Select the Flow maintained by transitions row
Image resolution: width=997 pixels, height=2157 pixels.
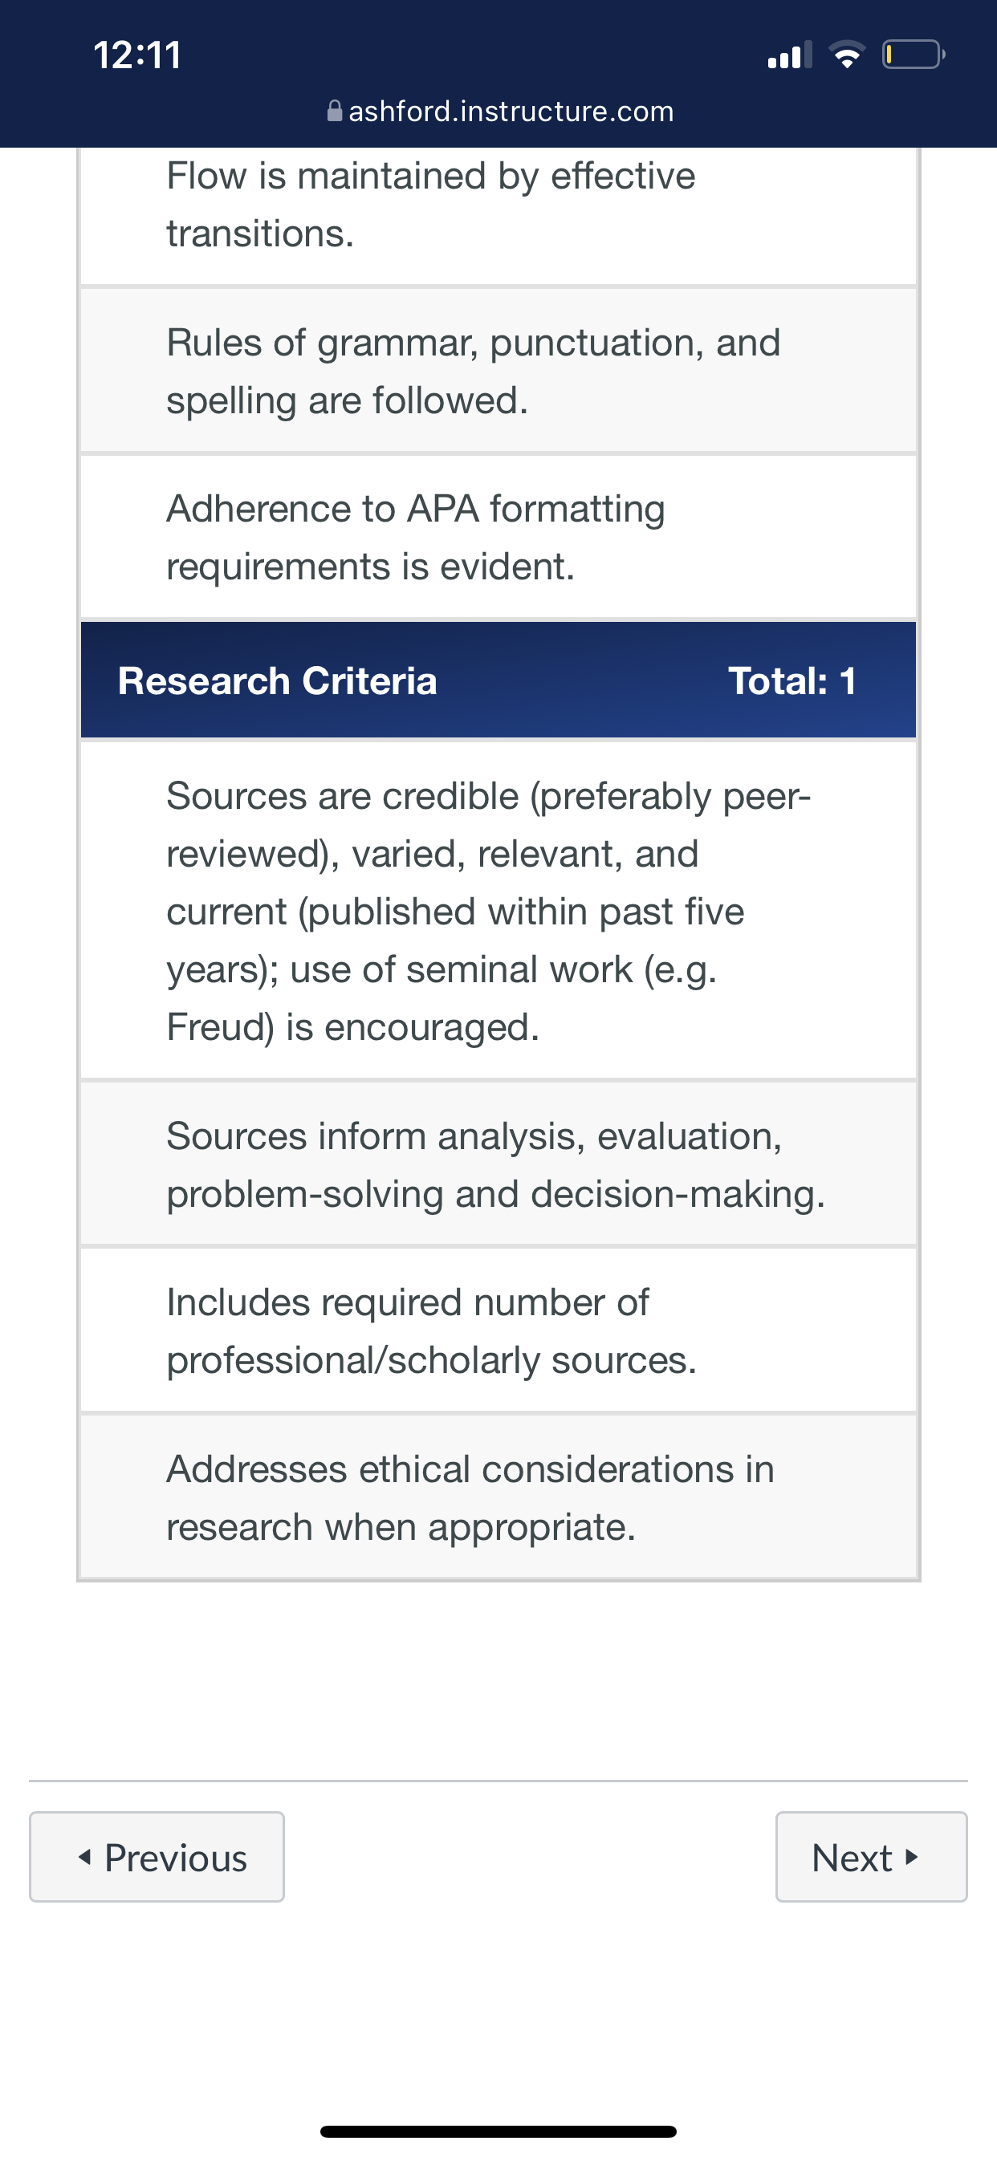point(498,216)
